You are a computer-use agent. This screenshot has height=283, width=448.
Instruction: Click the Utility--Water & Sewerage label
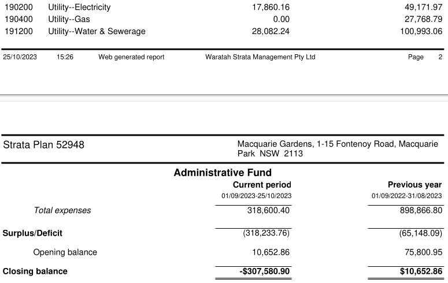pyautogui.click(x=97, y=31)
